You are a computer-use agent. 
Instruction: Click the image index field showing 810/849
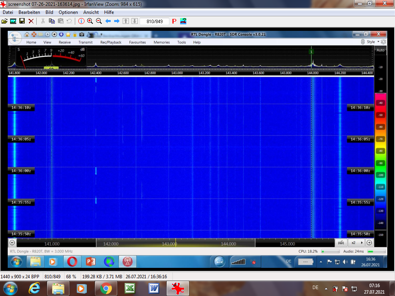154,22
